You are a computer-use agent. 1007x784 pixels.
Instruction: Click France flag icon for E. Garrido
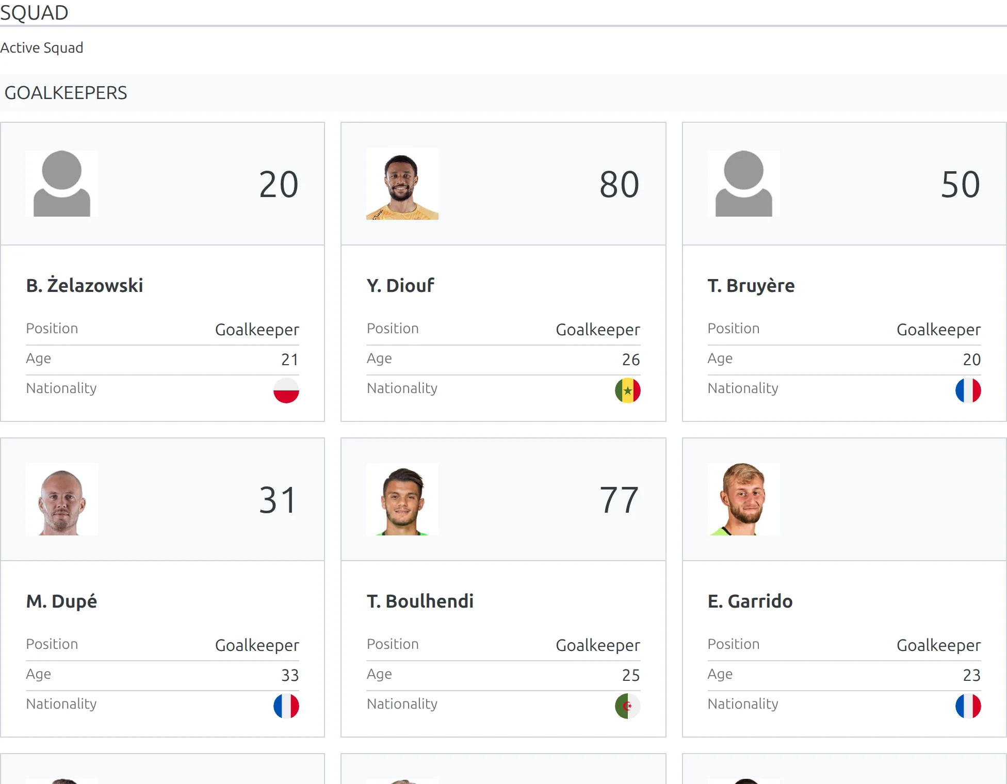(x=968, y=706)
